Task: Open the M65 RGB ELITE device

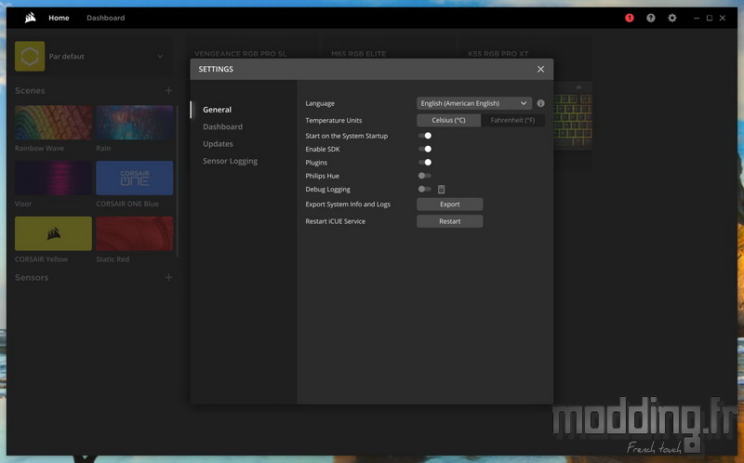Action: pos(359,54)
